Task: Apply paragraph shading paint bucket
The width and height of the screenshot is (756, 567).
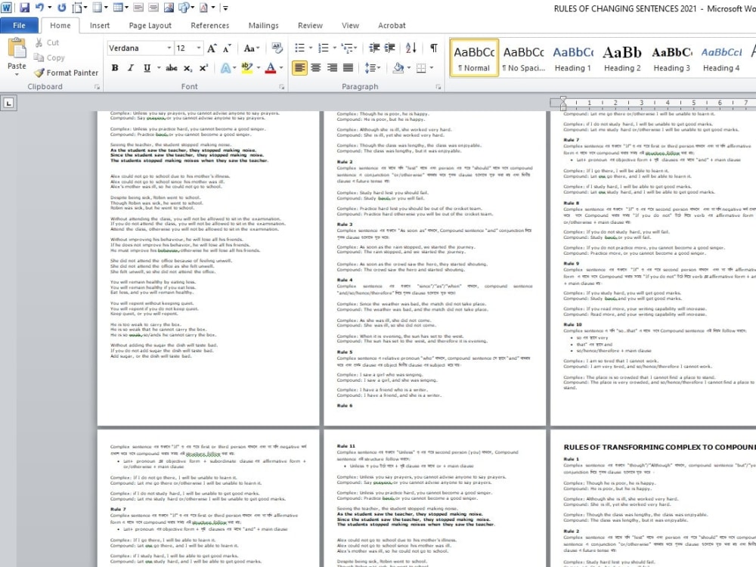Action: (x=398, y=68)
